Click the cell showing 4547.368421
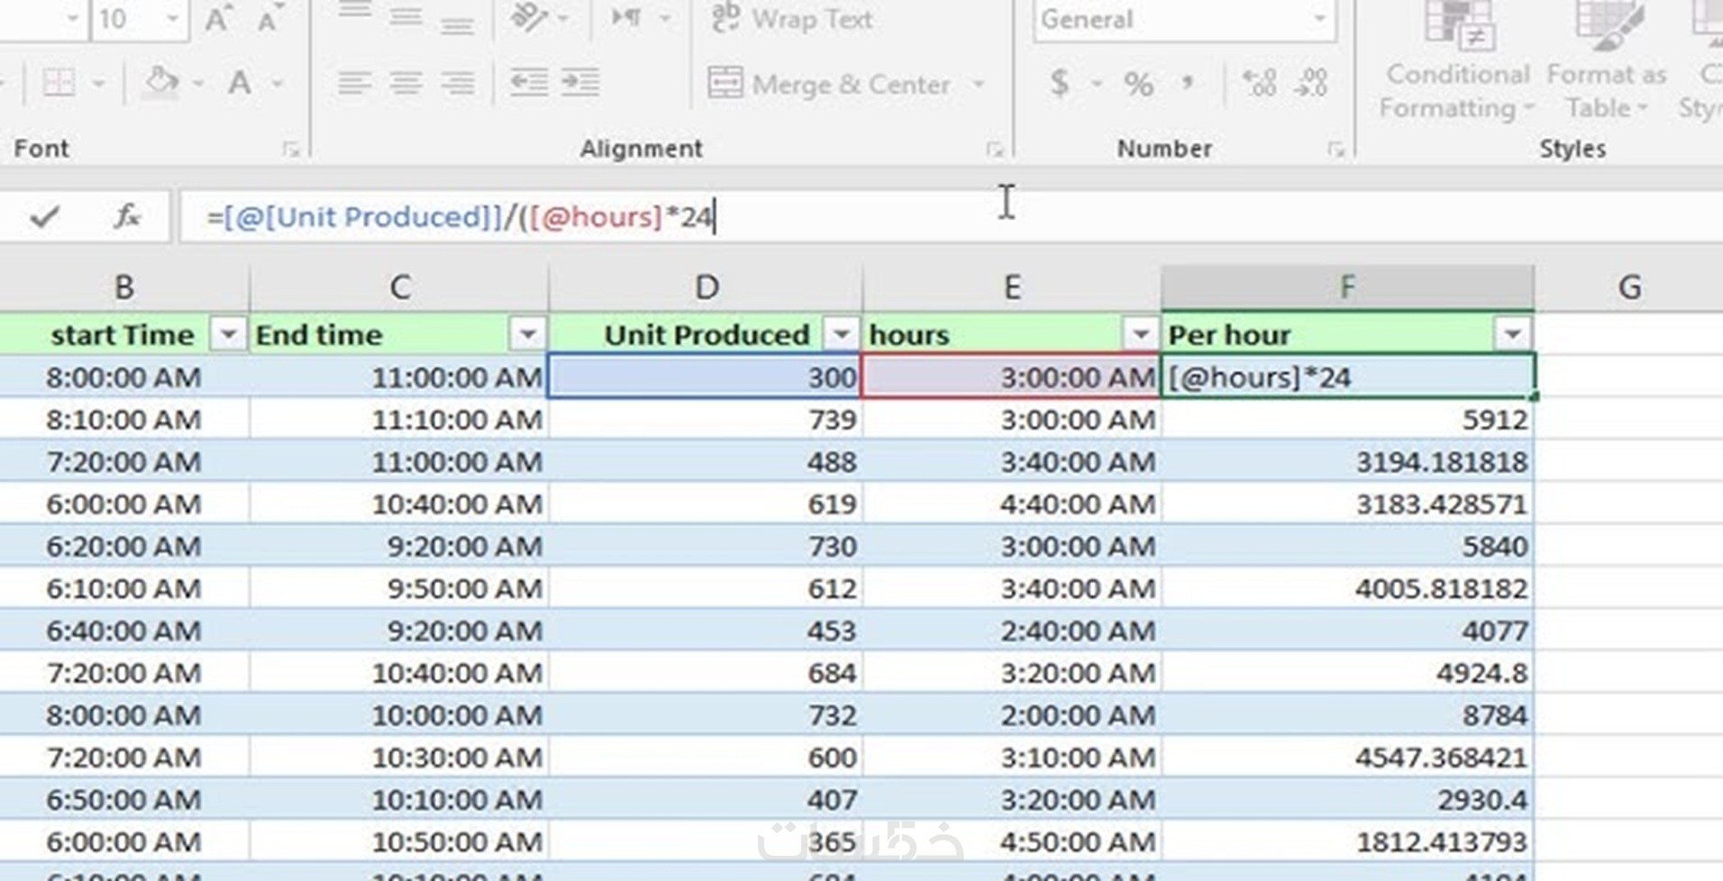Viewport: 1723px width, 881px height. point(1347,758)
